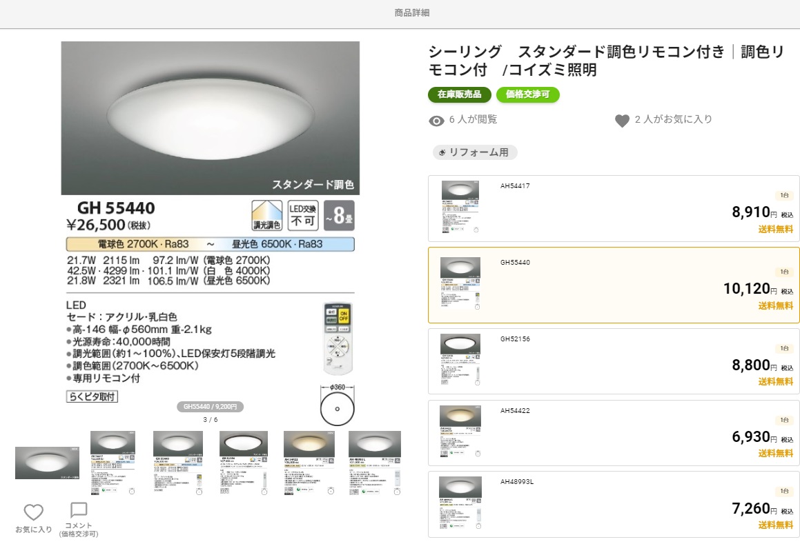Pick the AH48993L option priced 7,260円

[x=614, y=505]
